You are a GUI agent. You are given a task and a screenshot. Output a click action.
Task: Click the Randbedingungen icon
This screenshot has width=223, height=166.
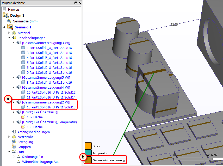click(x=14, y=38)
